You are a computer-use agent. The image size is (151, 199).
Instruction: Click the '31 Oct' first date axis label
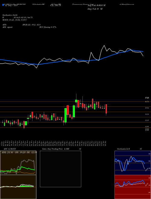pos(2,143)
